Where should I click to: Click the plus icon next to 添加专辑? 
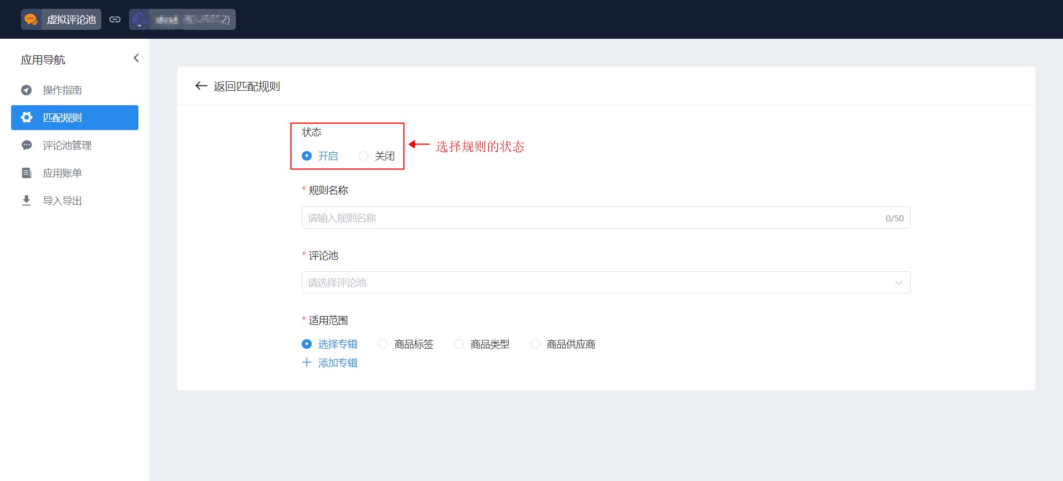pos(307,363)
